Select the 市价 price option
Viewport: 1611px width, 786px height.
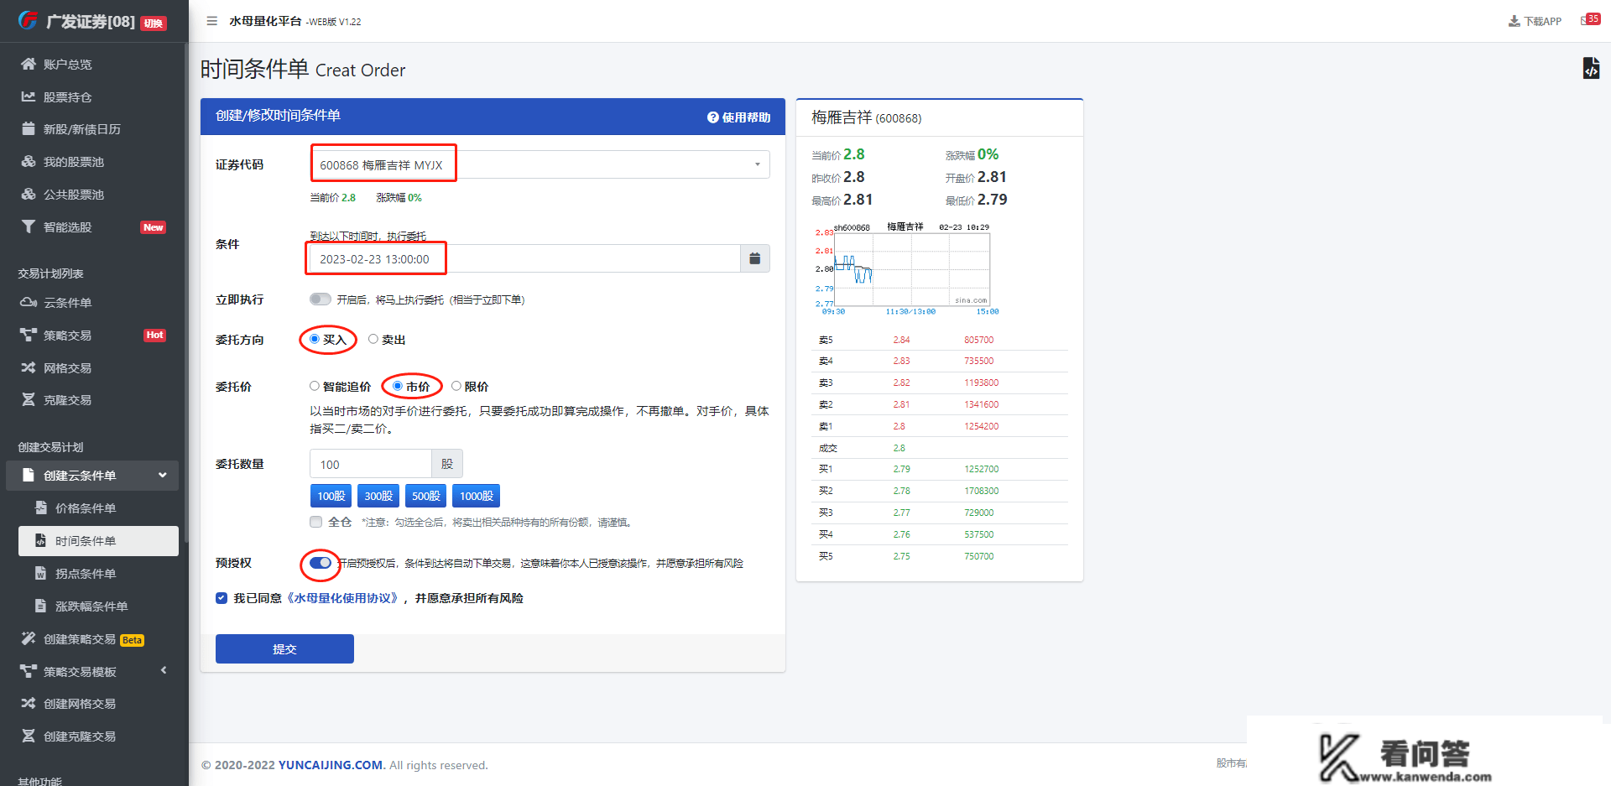[398, 386]
